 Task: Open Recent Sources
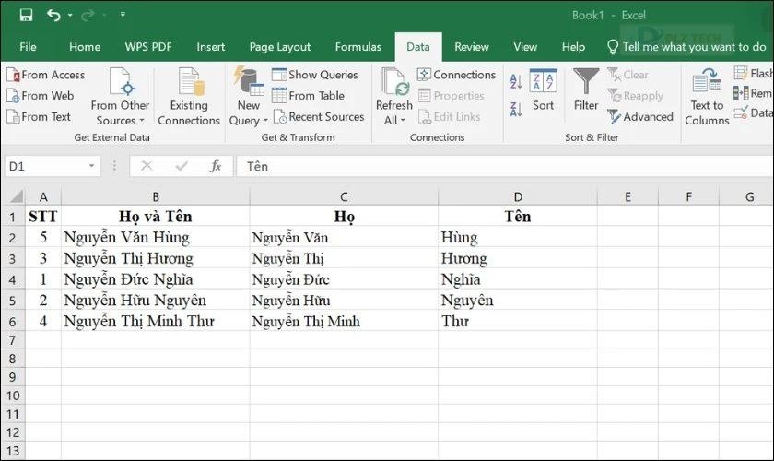[319, 116]
